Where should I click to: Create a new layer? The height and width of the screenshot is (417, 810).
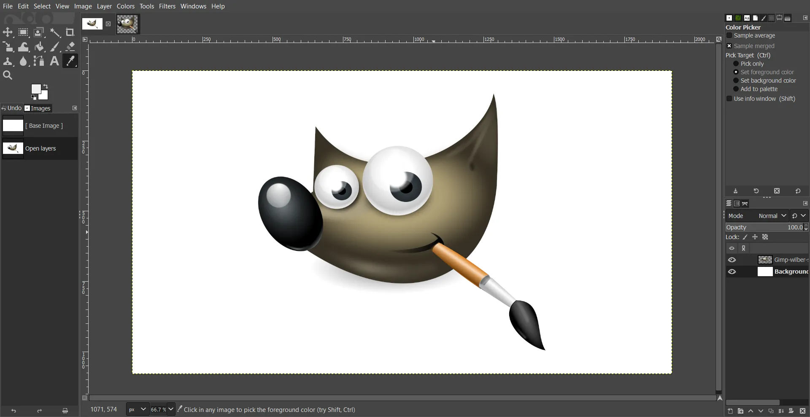pos(729,411)
